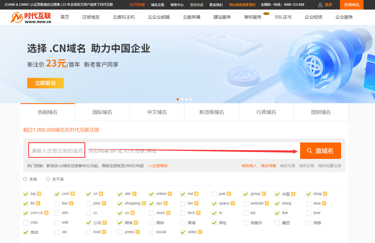
Task: Click the 域名批量注册 link
Action: [330, 166]
